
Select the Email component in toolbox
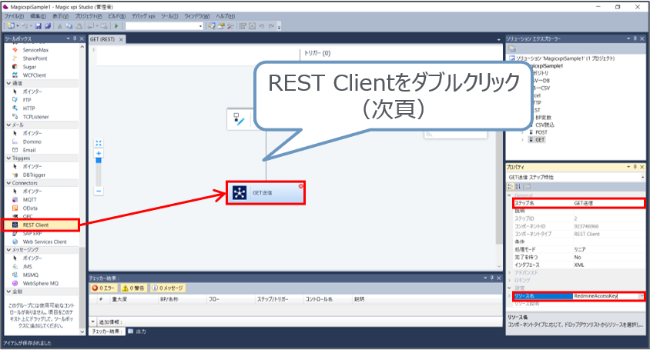tap(30, 149)
